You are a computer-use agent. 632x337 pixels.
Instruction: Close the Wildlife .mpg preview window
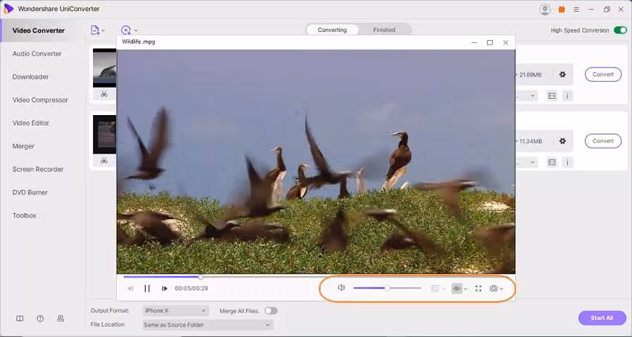point(506,42)
